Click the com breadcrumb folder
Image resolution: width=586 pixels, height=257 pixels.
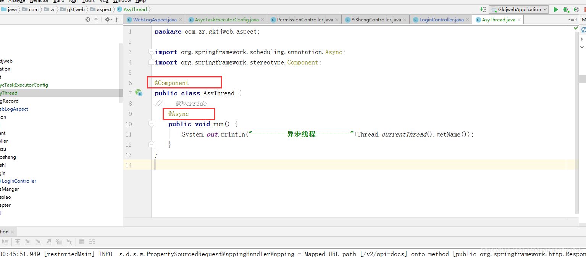[31, 10]
